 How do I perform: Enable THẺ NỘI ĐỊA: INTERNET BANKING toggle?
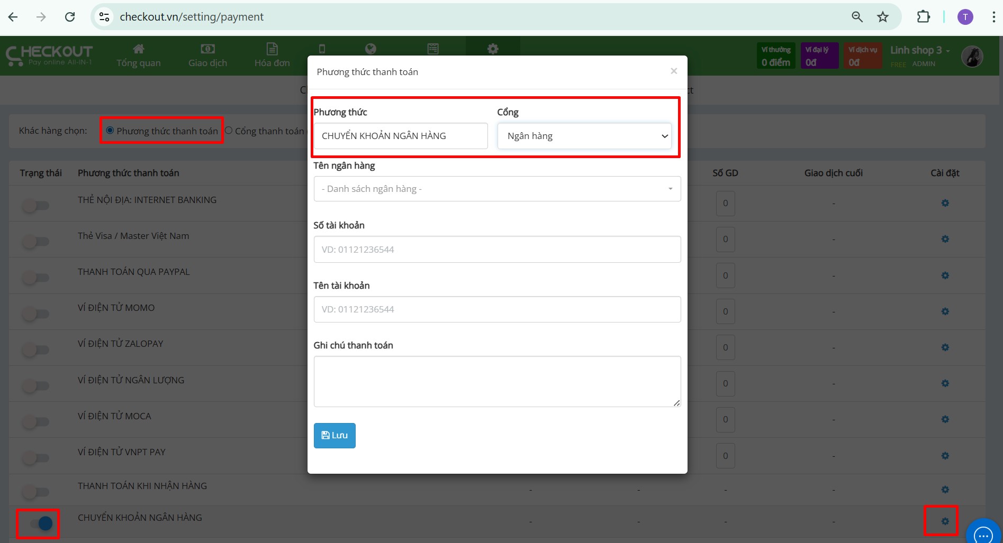35,205
